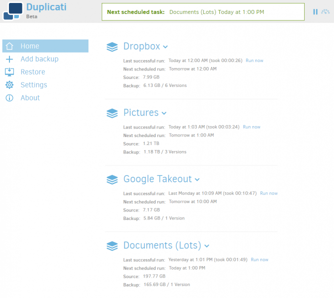334x298 pixels.
Task: Pause Duplicati using the pause icon
Action: [x=315, y=12]
